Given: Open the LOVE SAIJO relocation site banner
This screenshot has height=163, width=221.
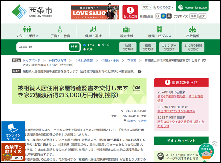Looking at the screenshot, I should [95, 12].
